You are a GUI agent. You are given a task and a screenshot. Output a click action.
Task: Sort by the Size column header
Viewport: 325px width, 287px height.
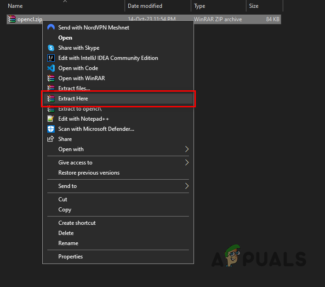coord(254,6)
